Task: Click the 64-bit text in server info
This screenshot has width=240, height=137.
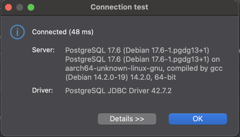Action: tap(165, 77)
